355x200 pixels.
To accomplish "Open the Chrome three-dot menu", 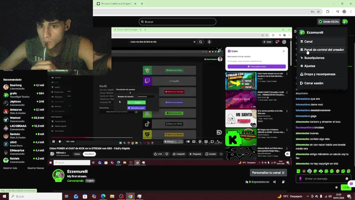I will pyautogui.click(x=351, y=12).
